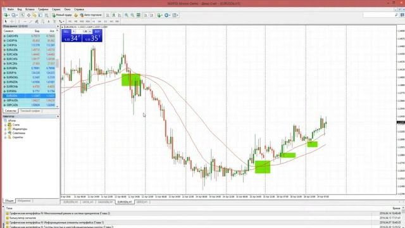Viewport: 405px width, 228px height.
Task: Expand Скрипты node in Navigator
Action: pyautogui.click(x=6, y=137)
